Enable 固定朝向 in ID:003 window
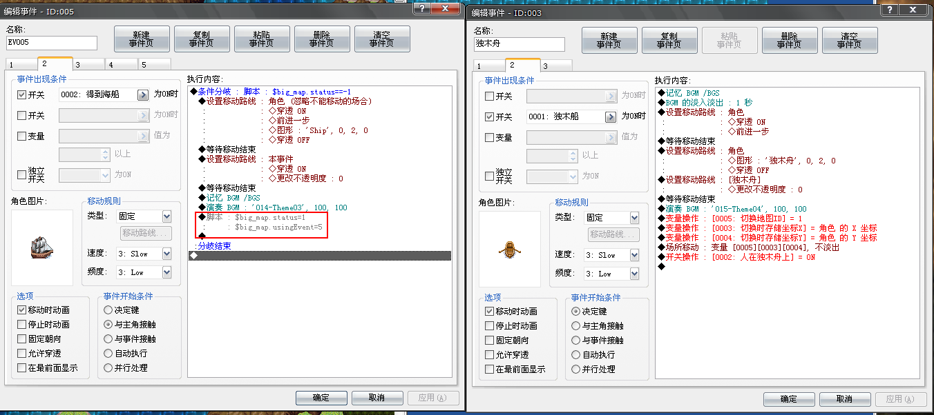 [490, 341]
